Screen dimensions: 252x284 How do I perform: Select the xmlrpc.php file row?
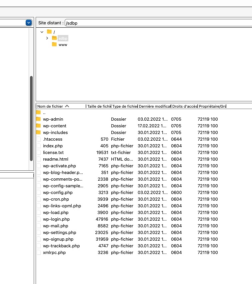tap(54, 252)
